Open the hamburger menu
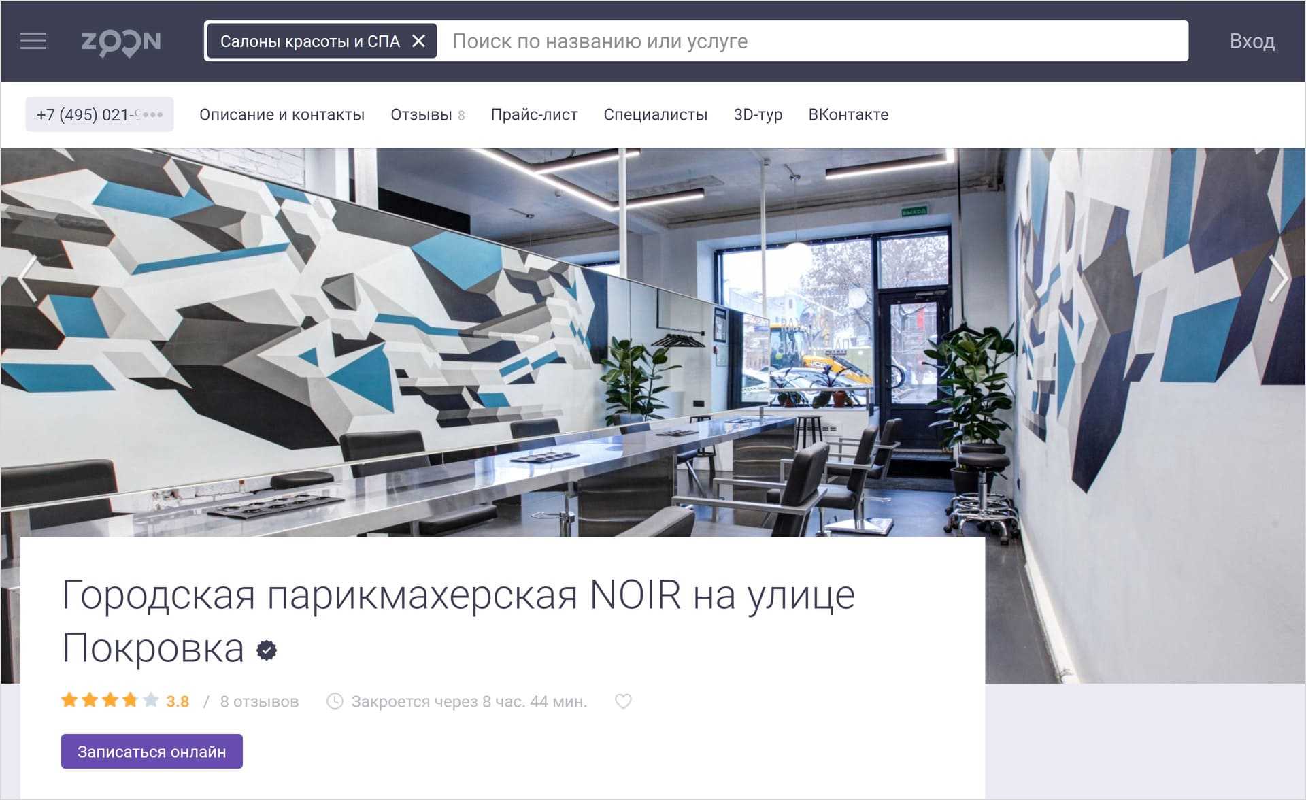The height and width of the screenshot is (800, 1306). [x=33, y=41]
